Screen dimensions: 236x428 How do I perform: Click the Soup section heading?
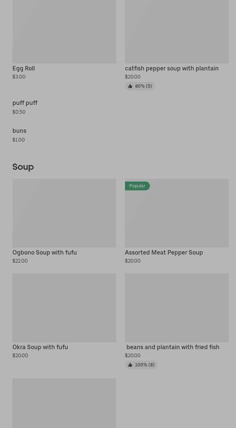coord(23,167)
